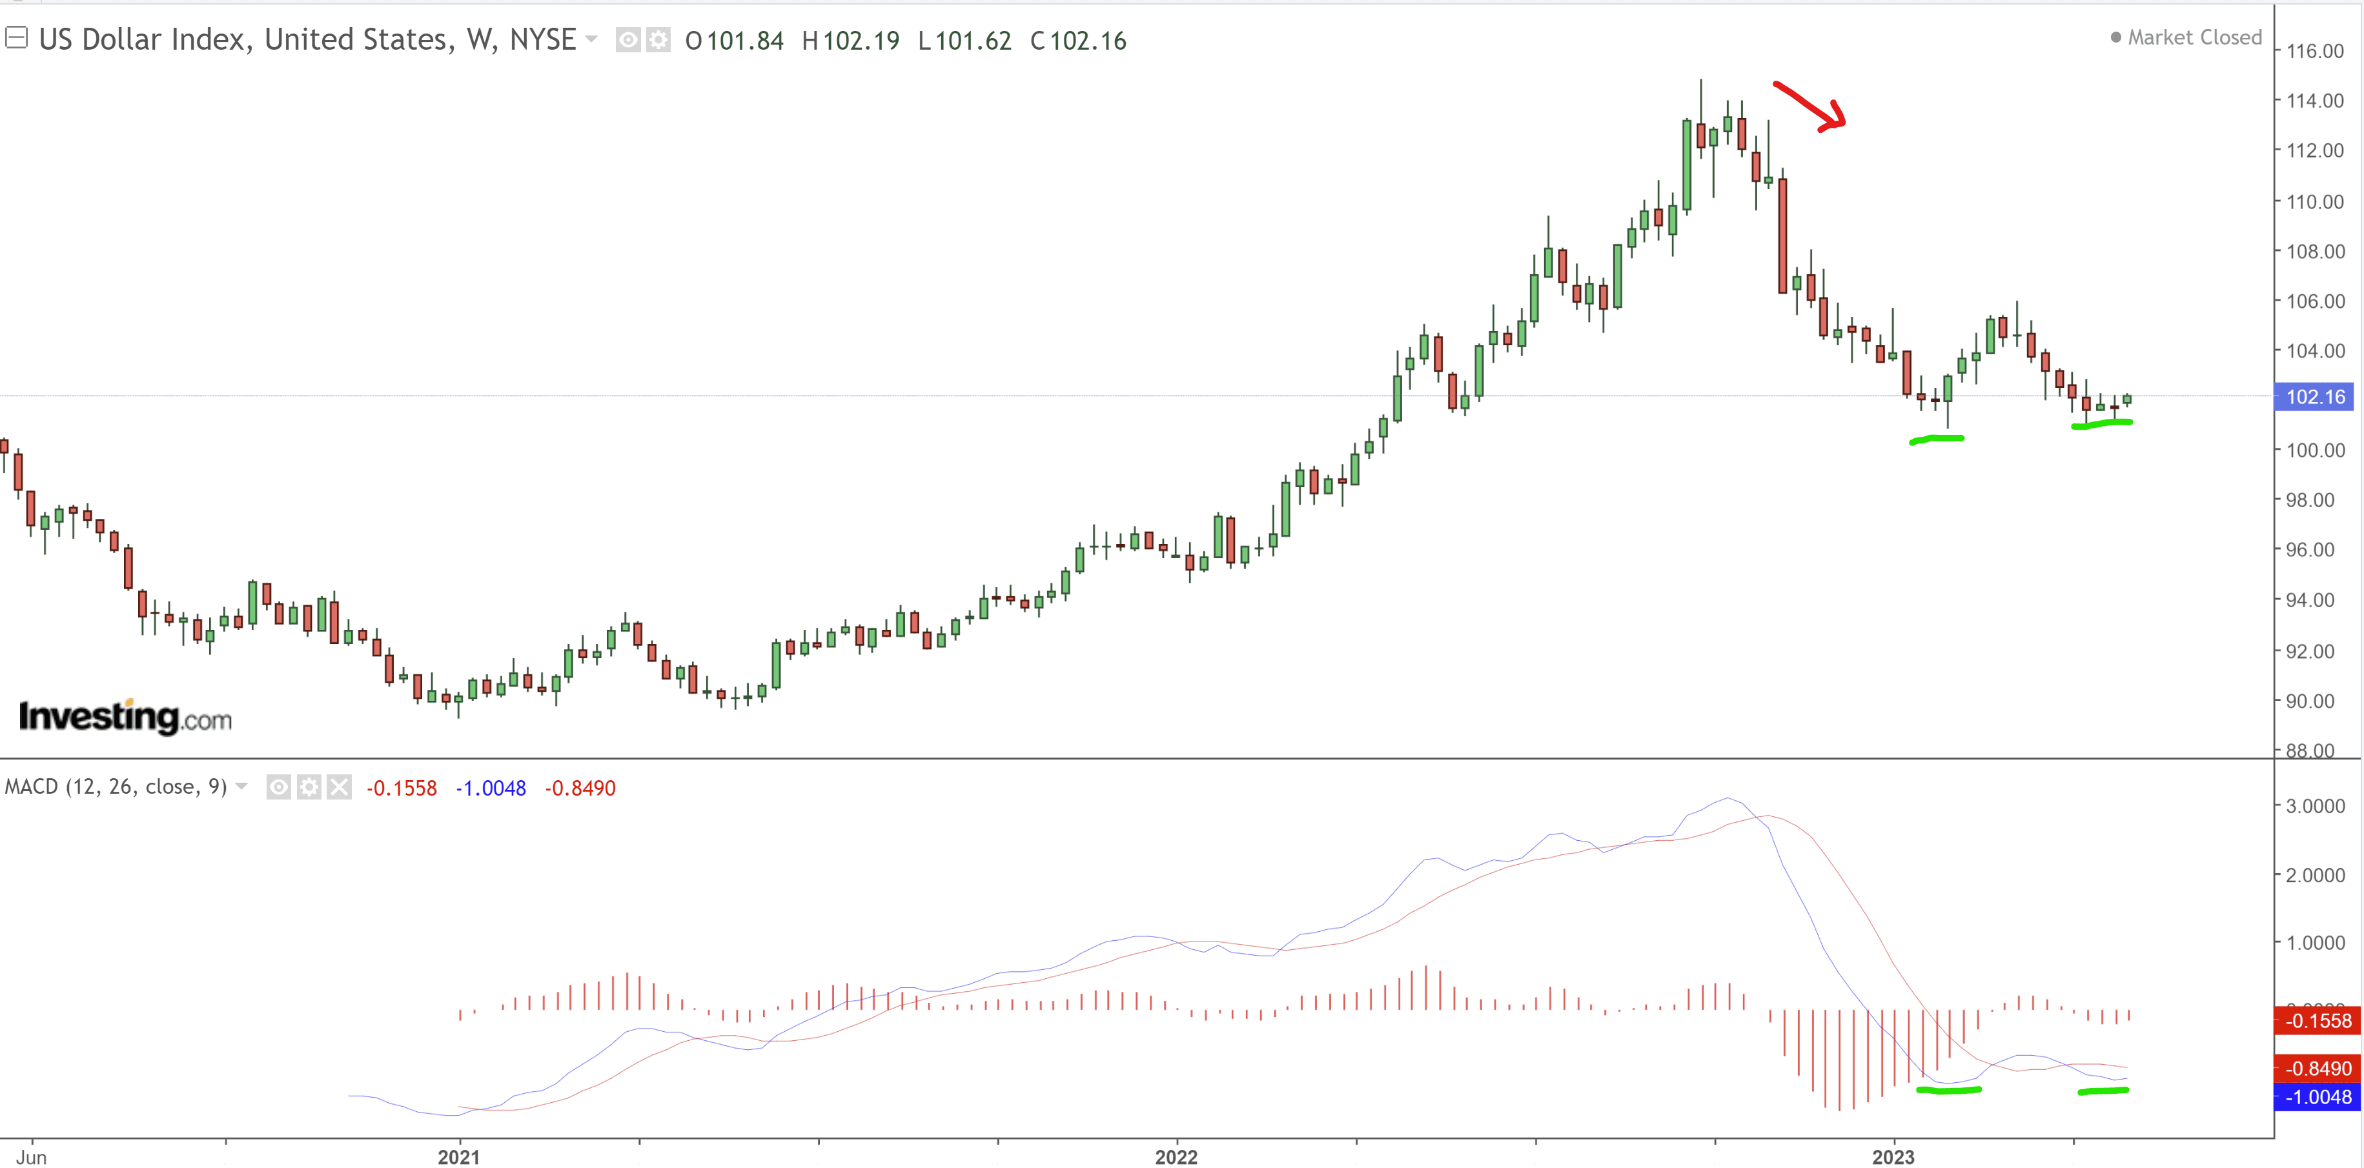Click the 116.00 price axis label
The width and height of the screenshot is (2364, 1168).
2314,52
